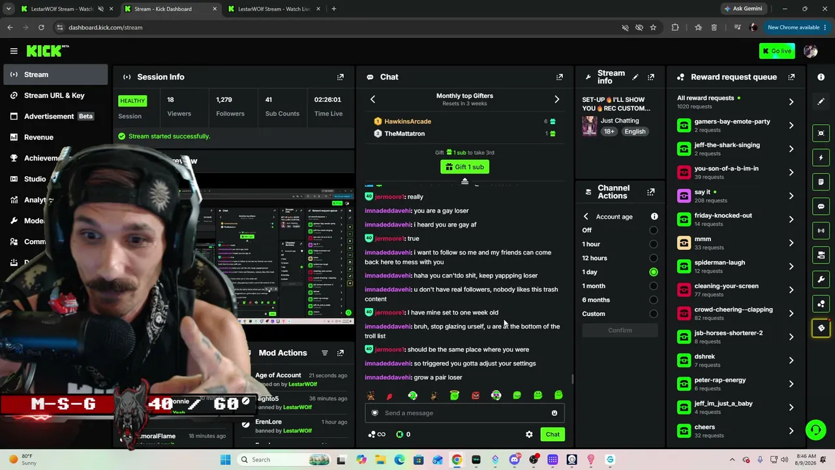Viewport: 835px width, 470px height.
Task: Click the chat panel scrollbar
Action: click(x=573, y=379)
